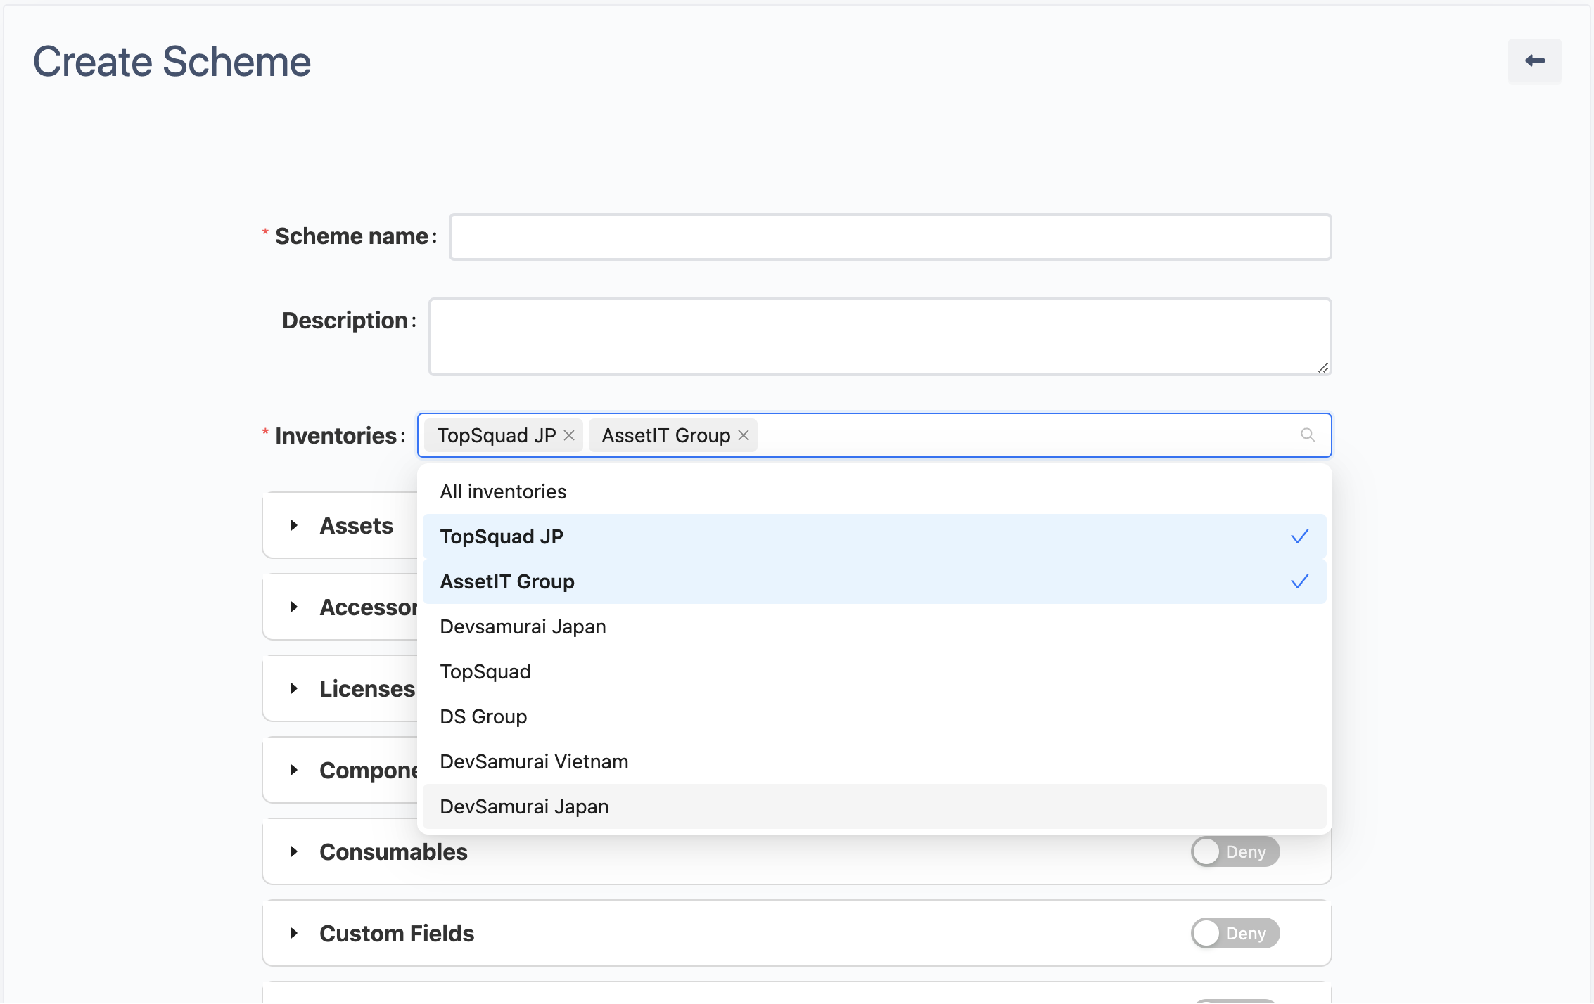Select Devsamurai Japan from the list

click(523, 627)
